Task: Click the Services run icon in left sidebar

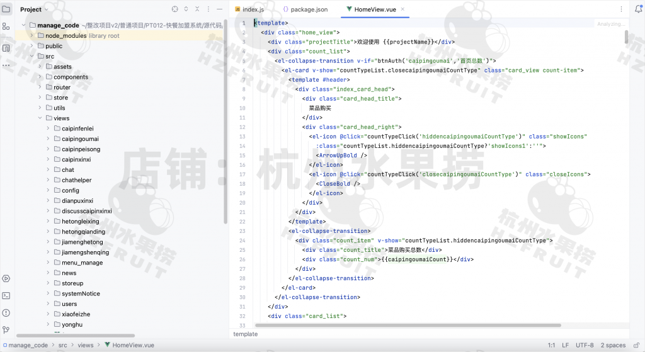Action: (x=6, y=278)
